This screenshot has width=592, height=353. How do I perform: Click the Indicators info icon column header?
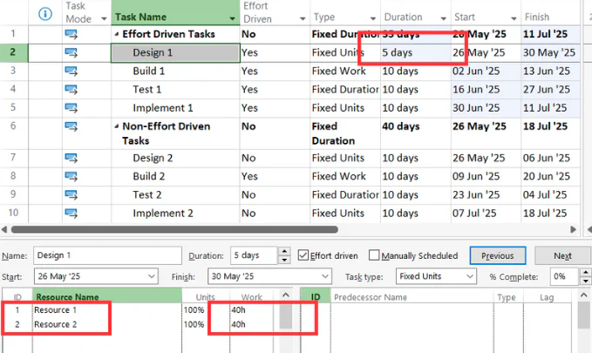[x=45, y=14]
